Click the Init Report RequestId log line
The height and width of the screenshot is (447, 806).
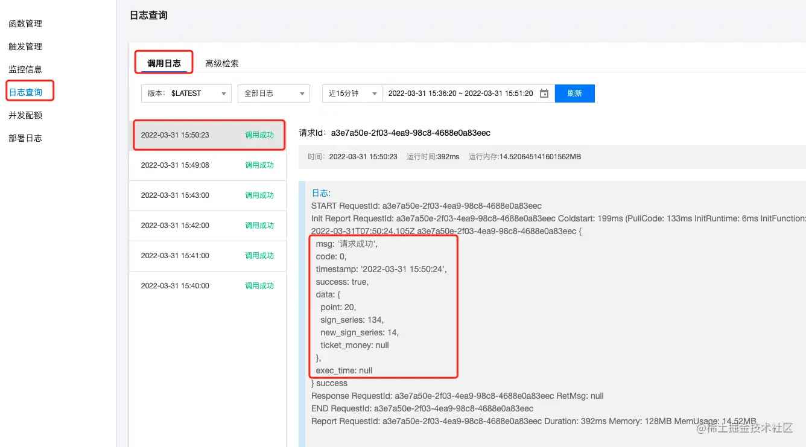558,218
